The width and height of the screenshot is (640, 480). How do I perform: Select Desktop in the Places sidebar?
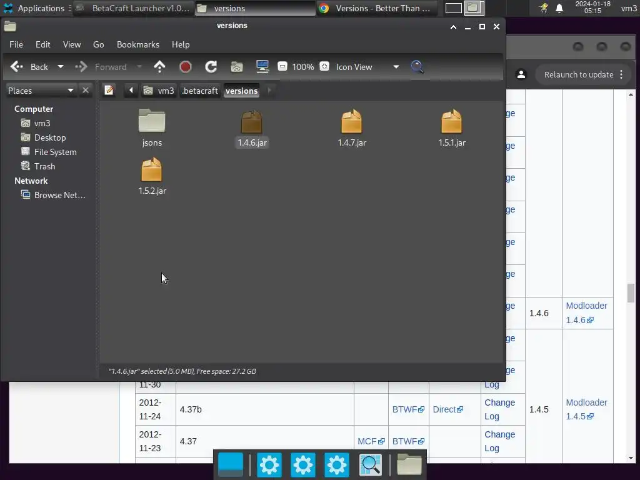coord(50,137)
